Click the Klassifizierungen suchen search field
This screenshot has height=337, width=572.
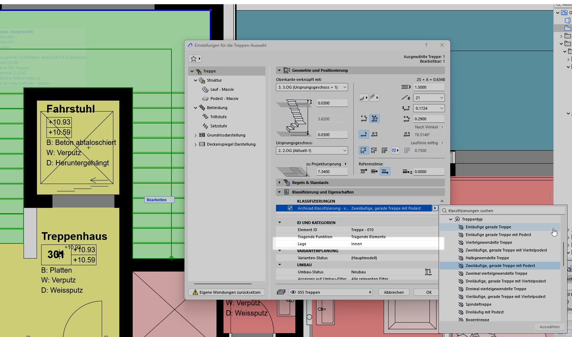click(503, 211)
